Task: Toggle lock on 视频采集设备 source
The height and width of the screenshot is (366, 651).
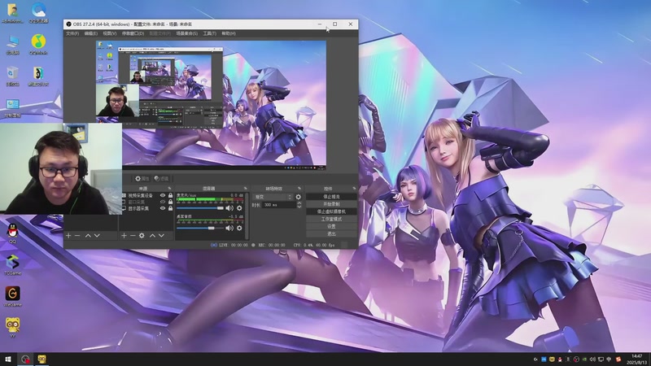Action: [170, 195]
